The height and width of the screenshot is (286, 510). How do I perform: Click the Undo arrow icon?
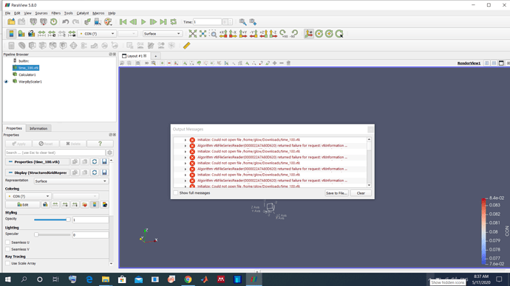[x=65, y=21]
